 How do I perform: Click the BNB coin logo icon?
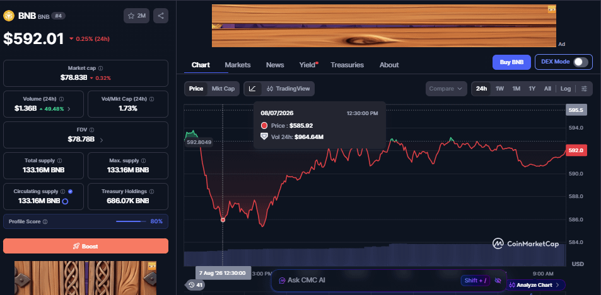(x=8, y=16)
